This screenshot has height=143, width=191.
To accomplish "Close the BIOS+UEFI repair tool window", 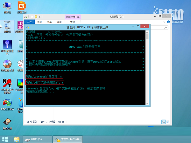I will 145,26.
